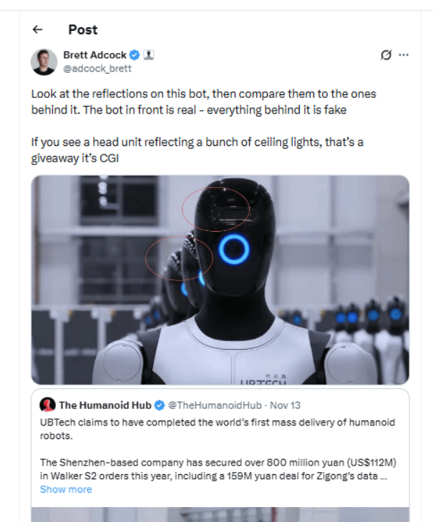Click The Humanoid Hub verified badge
The height and width of the screenshot is (522, 433).
[160, 405]
